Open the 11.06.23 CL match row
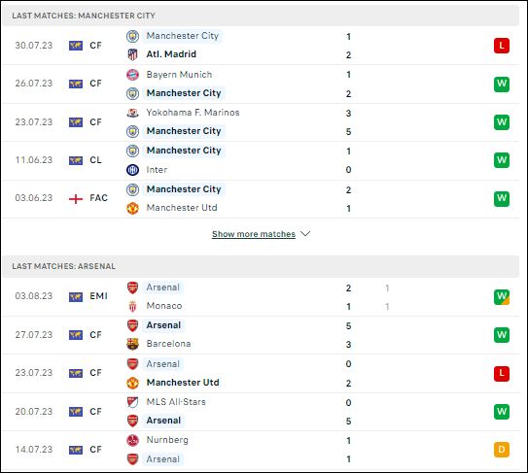 coord(261,160)
